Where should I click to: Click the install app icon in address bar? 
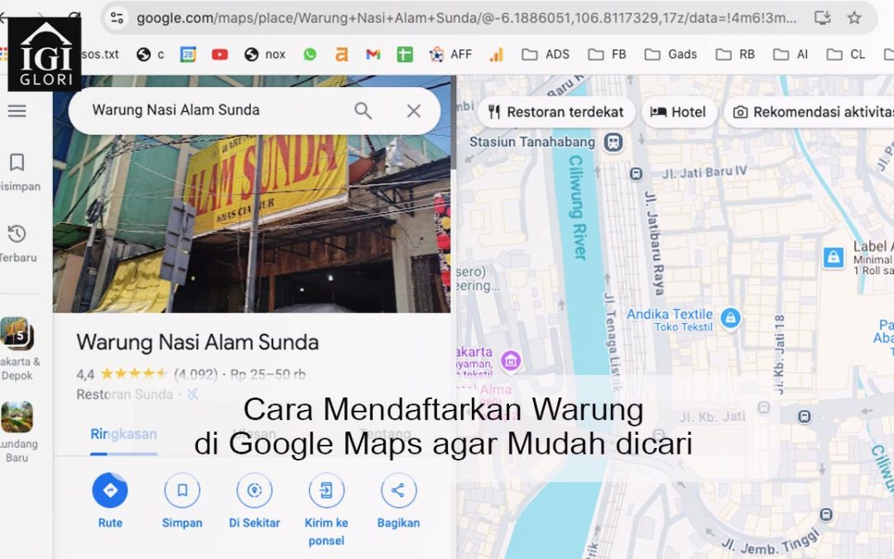(822, 17)
